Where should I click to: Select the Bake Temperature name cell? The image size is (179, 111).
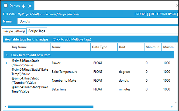[x=65, y=72]
